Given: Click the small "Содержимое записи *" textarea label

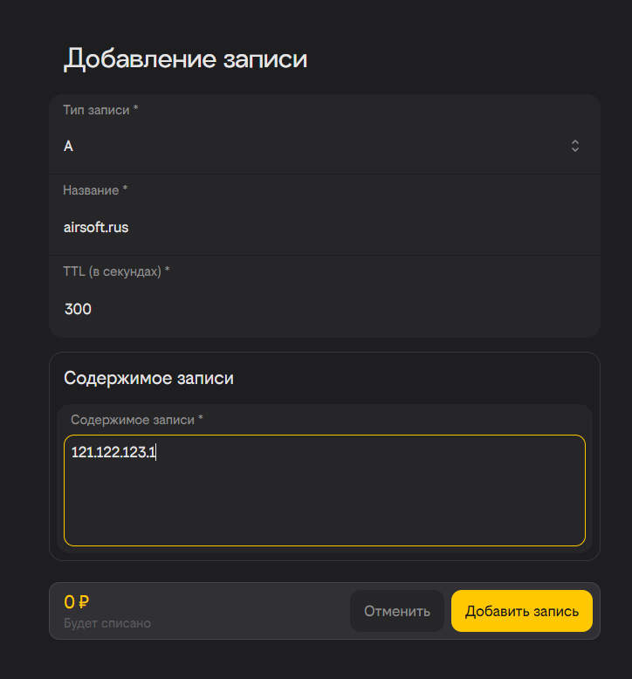Looking at the screenshot, I should click(133, 420).
